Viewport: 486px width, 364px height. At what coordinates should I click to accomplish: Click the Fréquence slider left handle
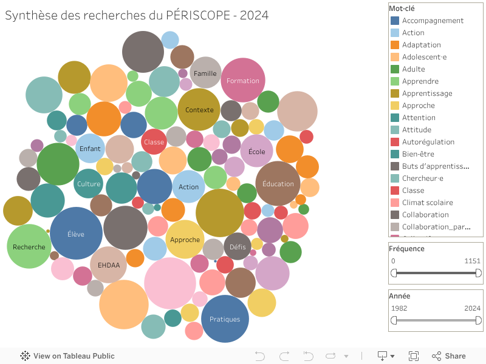pos(394,273)
